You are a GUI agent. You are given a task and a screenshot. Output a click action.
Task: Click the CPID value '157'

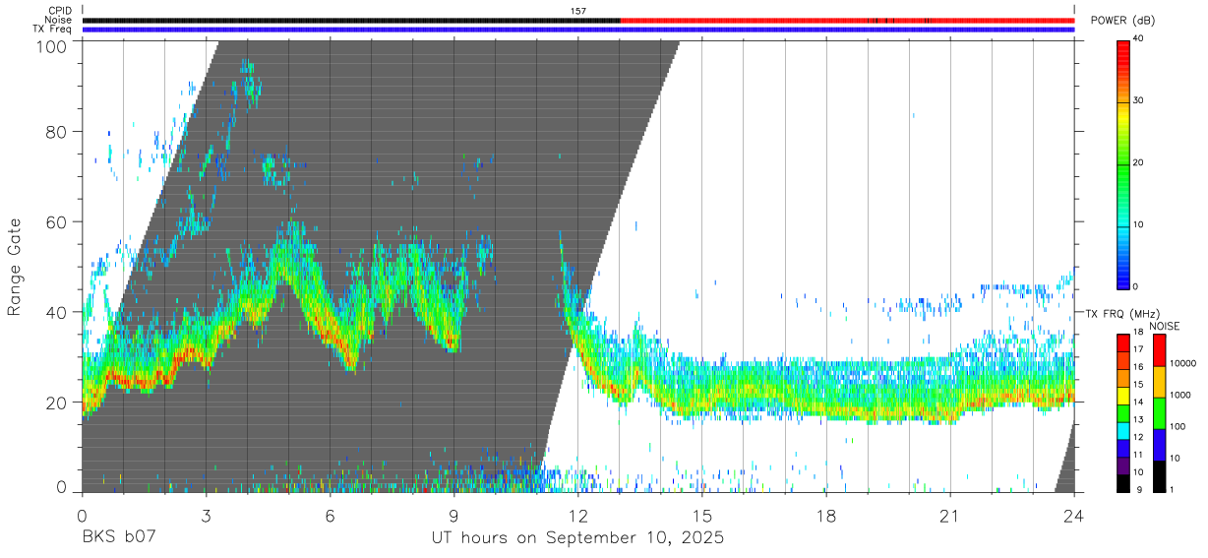pyautogui.click(x=578, y=11)
